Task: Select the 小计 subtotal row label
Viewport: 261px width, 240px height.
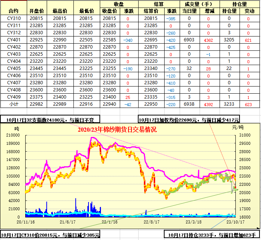Action: (x=13, y=104)
